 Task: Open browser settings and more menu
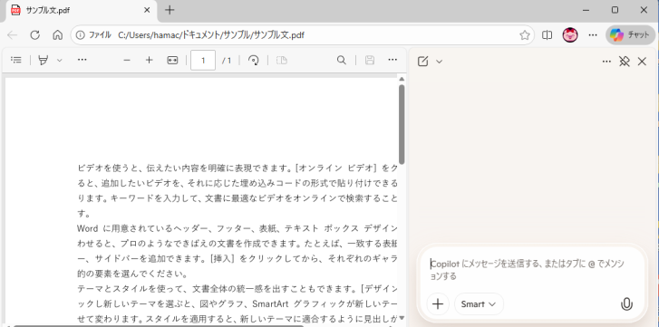593,35
